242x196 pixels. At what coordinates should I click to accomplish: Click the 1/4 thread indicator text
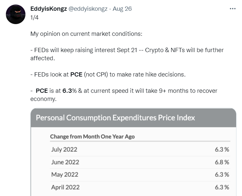click(x=34, y=17)
